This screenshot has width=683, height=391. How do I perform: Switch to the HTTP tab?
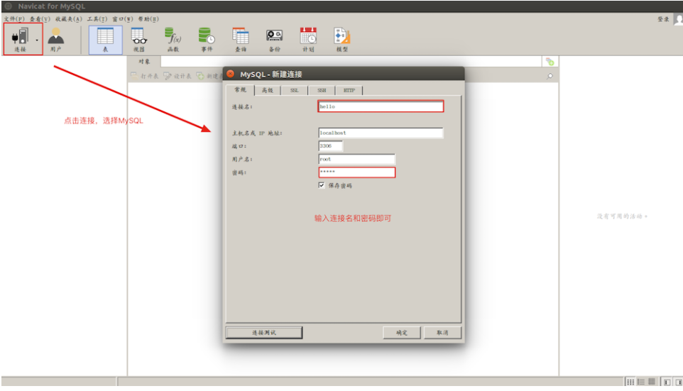point(349,90)
